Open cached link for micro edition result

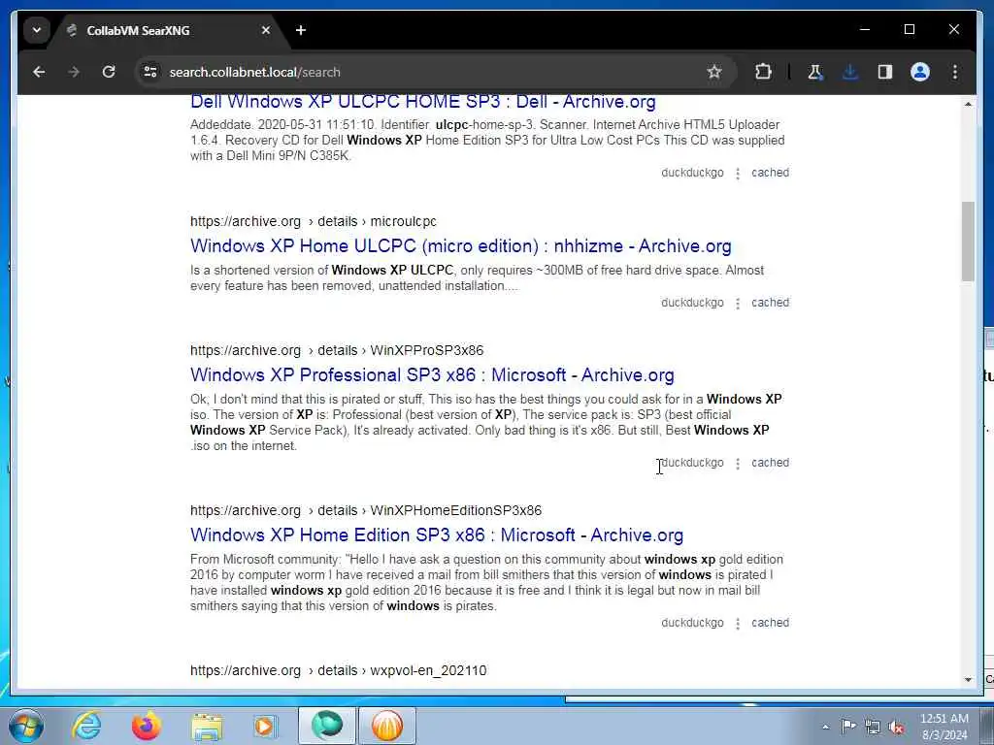[770, 303]
